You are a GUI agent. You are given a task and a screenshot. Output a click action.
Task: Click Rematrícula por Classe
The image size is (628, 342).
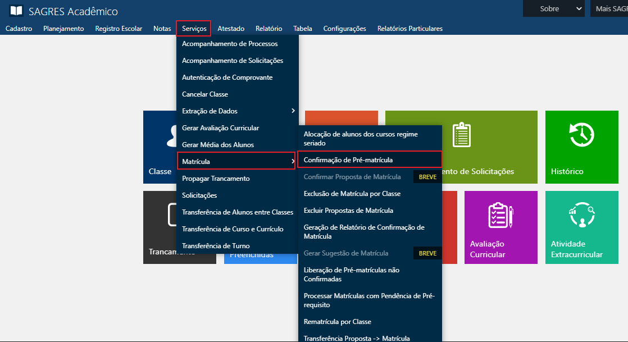click(337, 322)
